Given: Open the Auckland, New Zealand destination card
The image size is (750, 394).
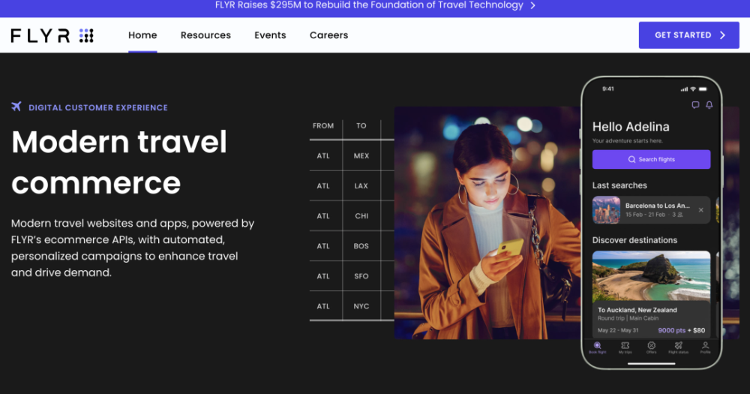Looking at the screenshot, I should (651, 294).
